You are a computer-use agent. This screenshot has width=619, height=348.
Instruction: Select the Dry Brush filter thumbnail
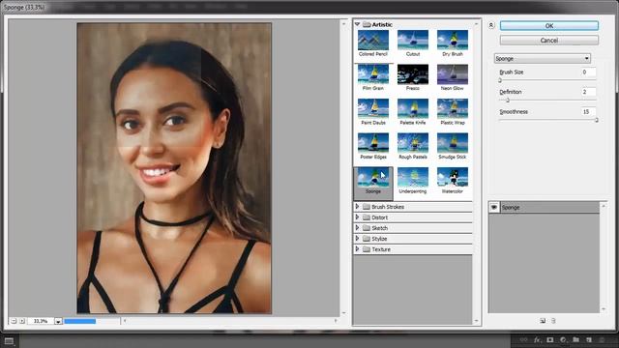(453, 40)
